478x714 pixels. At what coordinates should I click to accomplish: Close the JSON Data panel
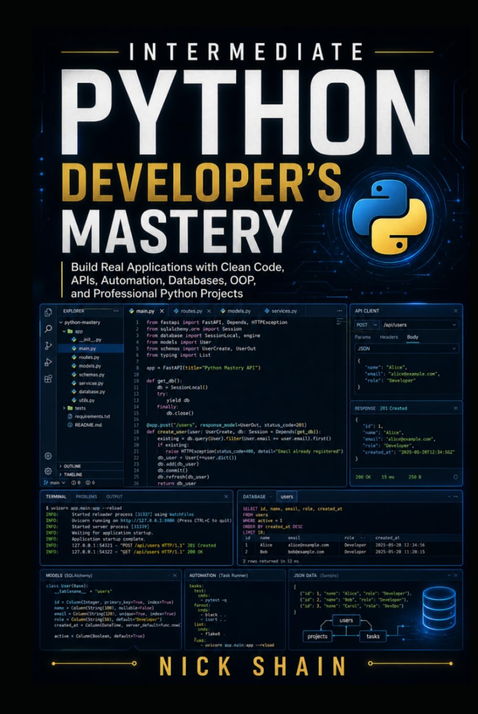tap(456, 575)
